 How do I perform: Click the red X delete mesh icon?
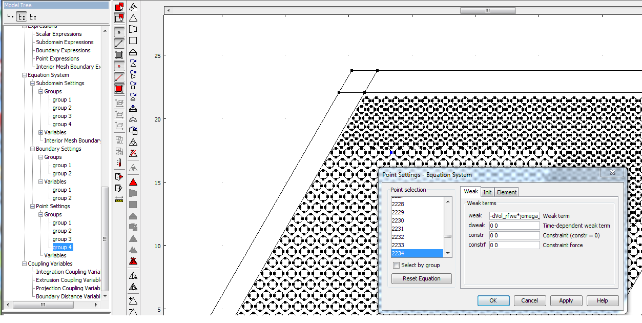pos(133,153)
